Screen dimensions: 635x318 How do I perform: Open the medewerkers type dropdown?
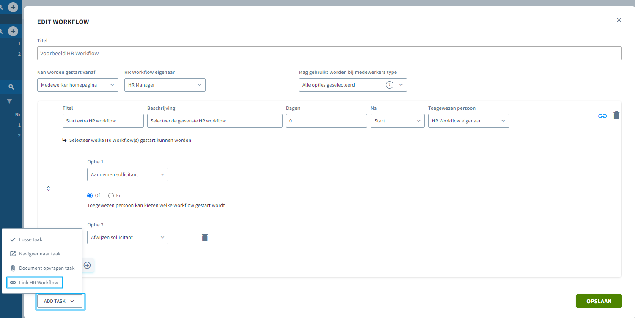coord(353,85)
